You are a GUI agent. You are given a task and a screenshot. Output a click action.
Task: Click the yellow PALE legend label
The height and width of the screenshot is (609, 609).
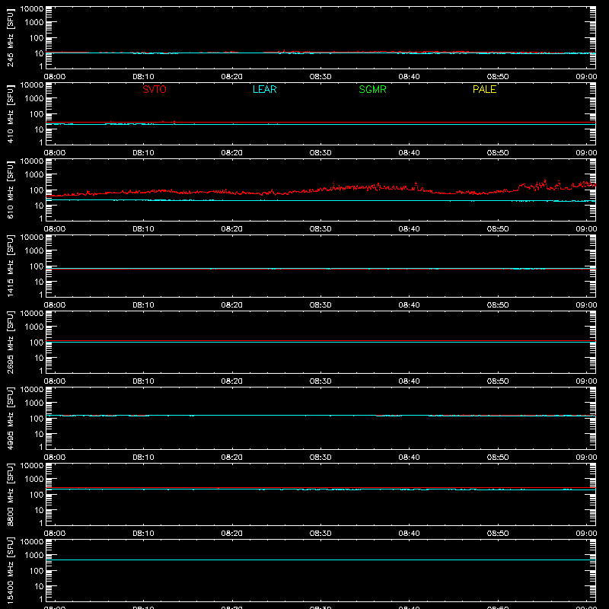484,89
